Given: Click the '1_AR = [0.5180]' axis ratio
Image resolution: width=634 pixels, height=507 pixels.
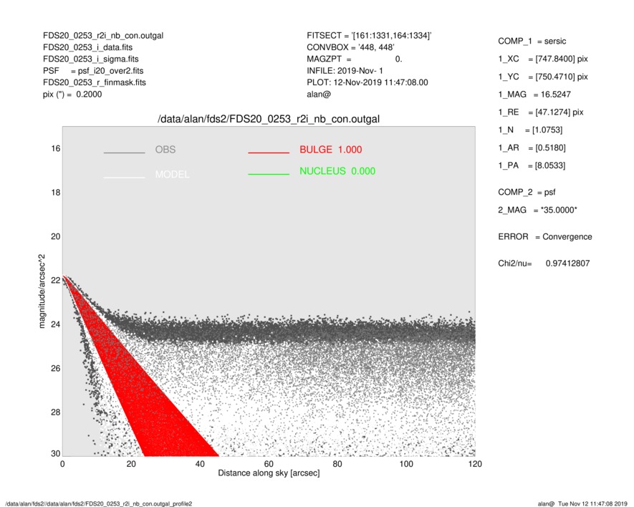Looking at the screenshot, I should click(x=532, y=148).
